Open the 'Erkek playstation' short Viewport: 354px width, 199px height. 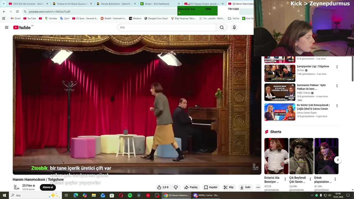[326, 156]
